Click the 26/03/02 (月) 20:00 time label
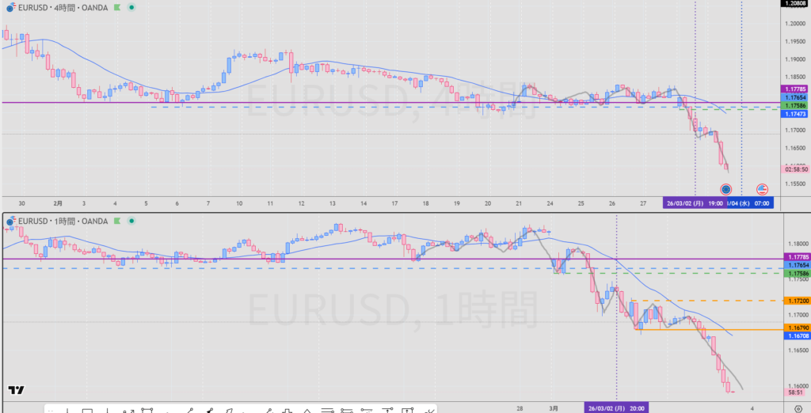811x413 pixels. [x=616, y=408]
